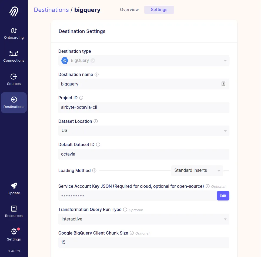Open the Sources section
The image size is (261, 257).
[x=14, y=80]
